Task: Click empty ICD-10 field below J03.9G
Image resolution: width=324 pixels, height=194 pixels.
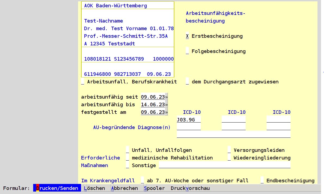Action: tap(189, 127)
